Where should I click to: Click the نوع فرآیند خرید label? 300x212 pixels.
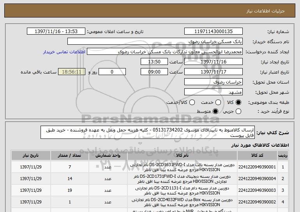(x=274, y=111)
